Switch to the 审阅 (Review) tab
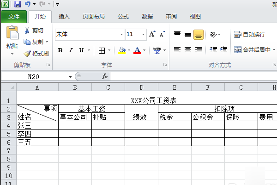 (x=171, y=17)
